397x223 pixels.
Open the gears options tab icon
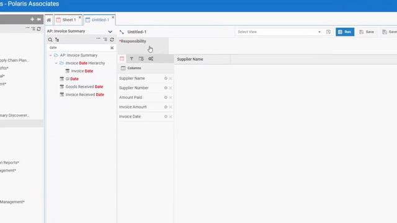[151, 59]
